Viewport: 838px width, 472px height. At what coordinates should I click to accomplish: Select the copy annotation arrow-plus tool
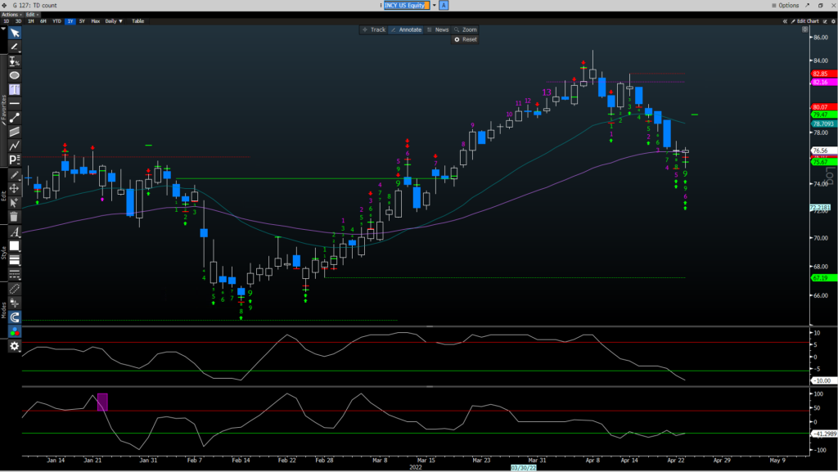pos(15,202)
